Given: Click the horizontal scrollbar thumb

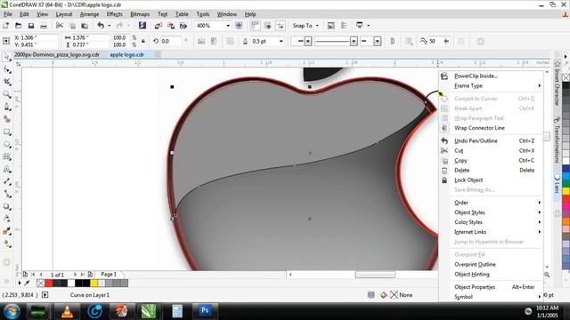Looking at the screenshot, I should (375, 275).
